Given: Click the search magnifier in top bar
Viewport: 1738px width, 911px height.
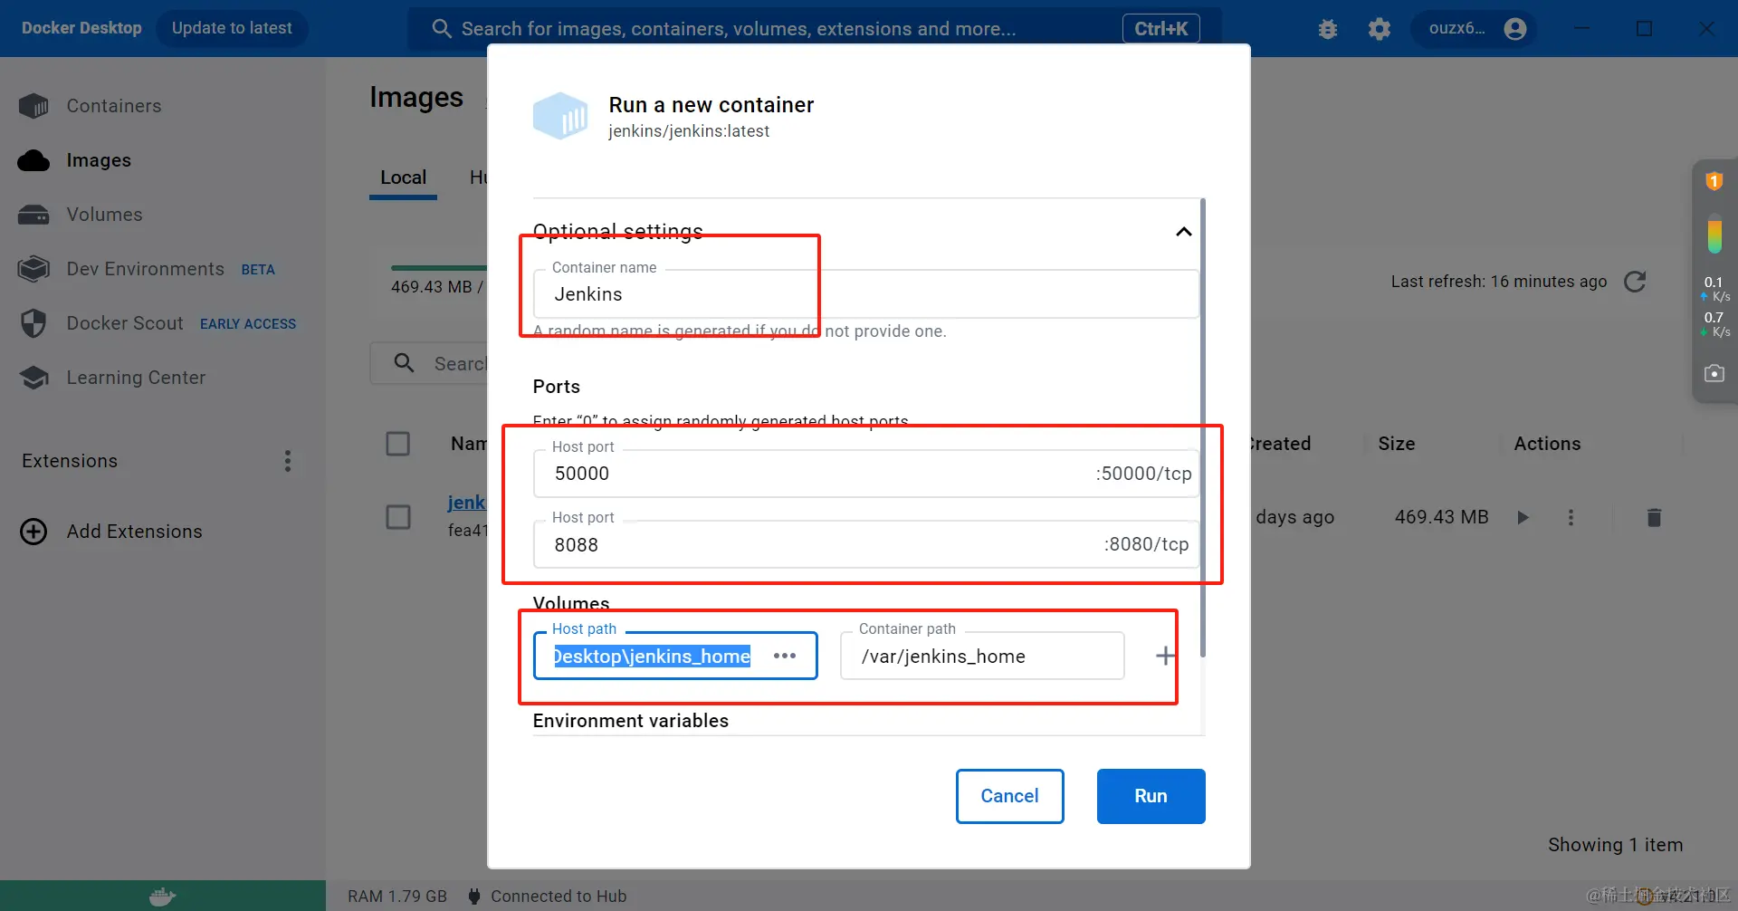Looking at the screenshot, I should tap(442, 29).
